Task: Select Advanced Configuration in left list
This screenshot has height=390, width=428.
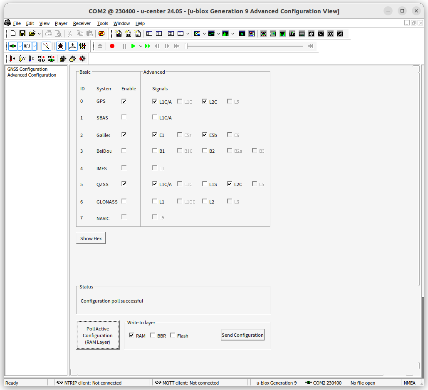Action: tap(32, 75)
